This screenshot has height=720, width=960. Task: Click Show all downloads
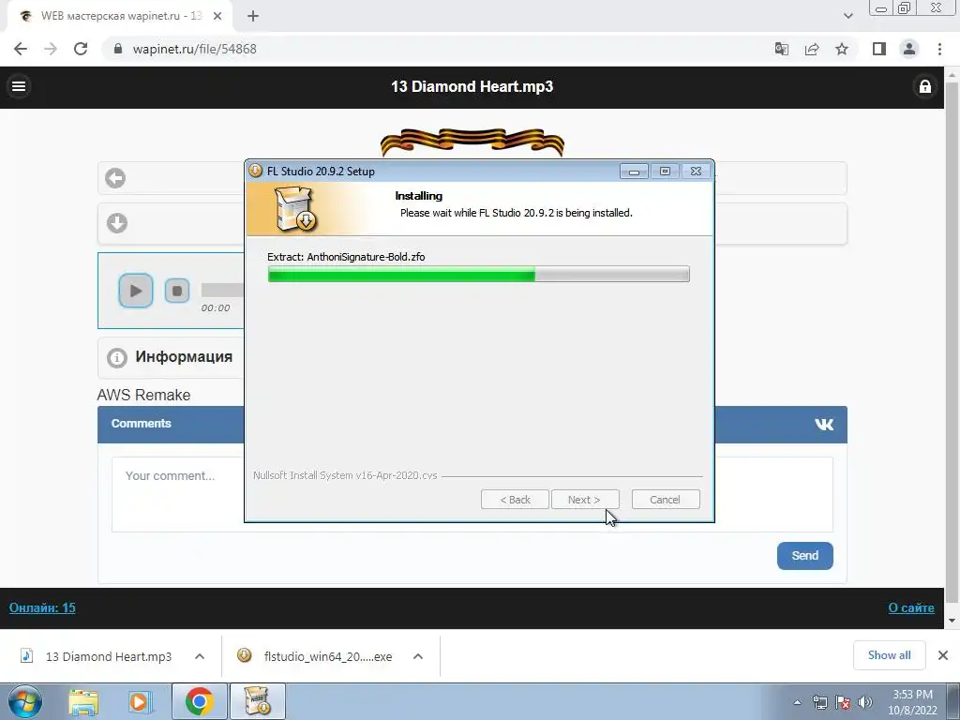pos(889,655)
